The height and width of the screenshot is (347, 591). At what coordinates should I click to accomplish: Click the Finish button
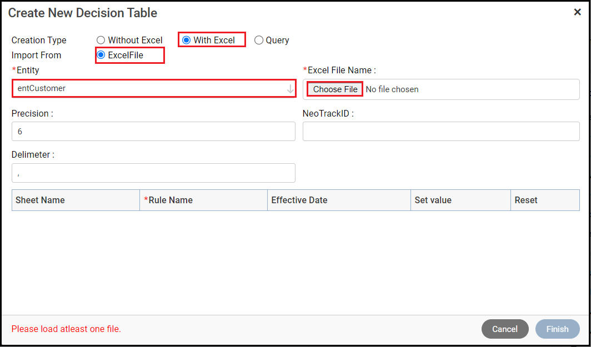point(557,329)
